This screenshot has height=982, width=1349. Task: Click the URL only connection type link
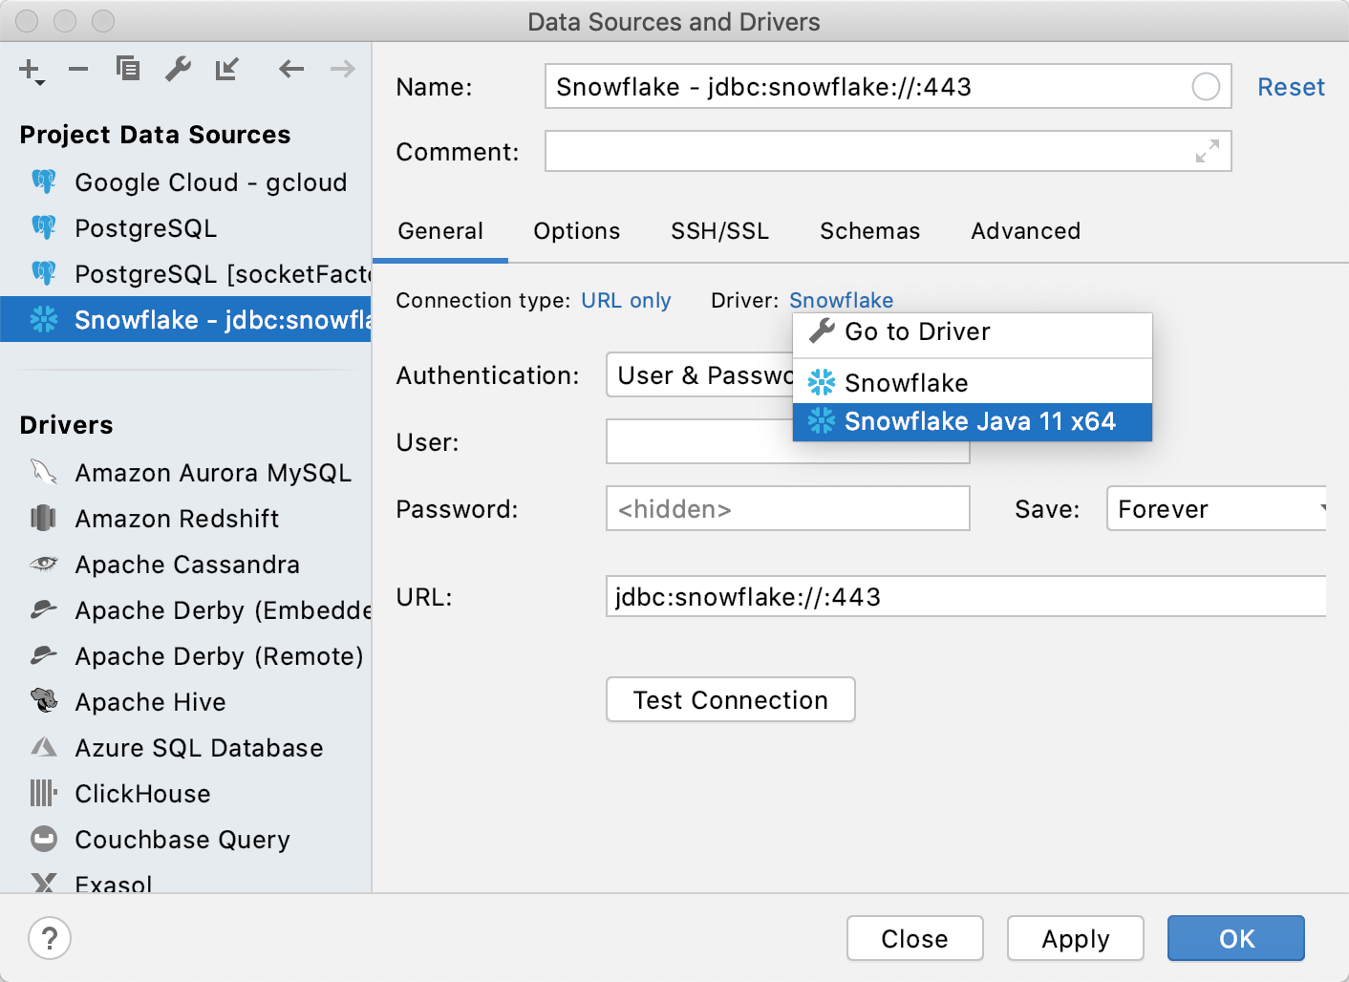click(x=626, y=301)
